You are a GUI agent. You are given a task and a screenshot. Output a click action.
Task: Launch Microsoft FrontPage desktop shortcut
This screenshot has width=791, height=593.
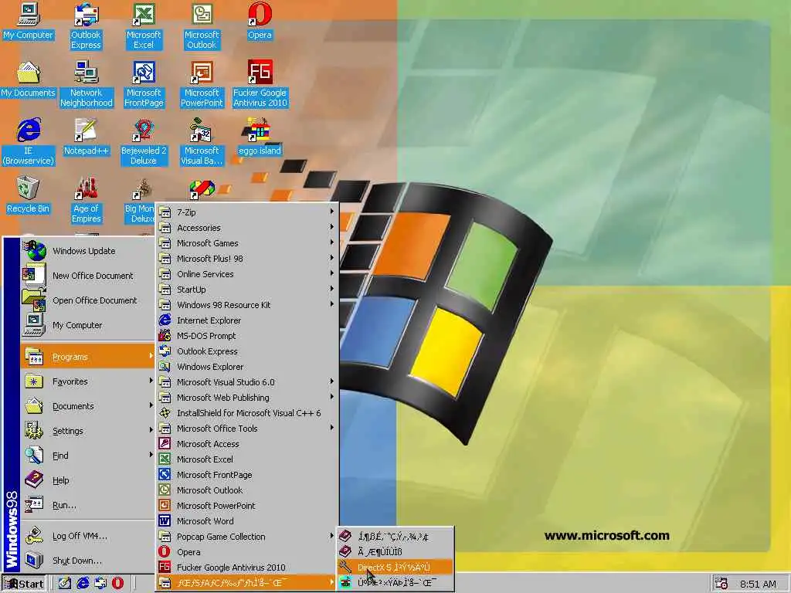tap(144, 84)
